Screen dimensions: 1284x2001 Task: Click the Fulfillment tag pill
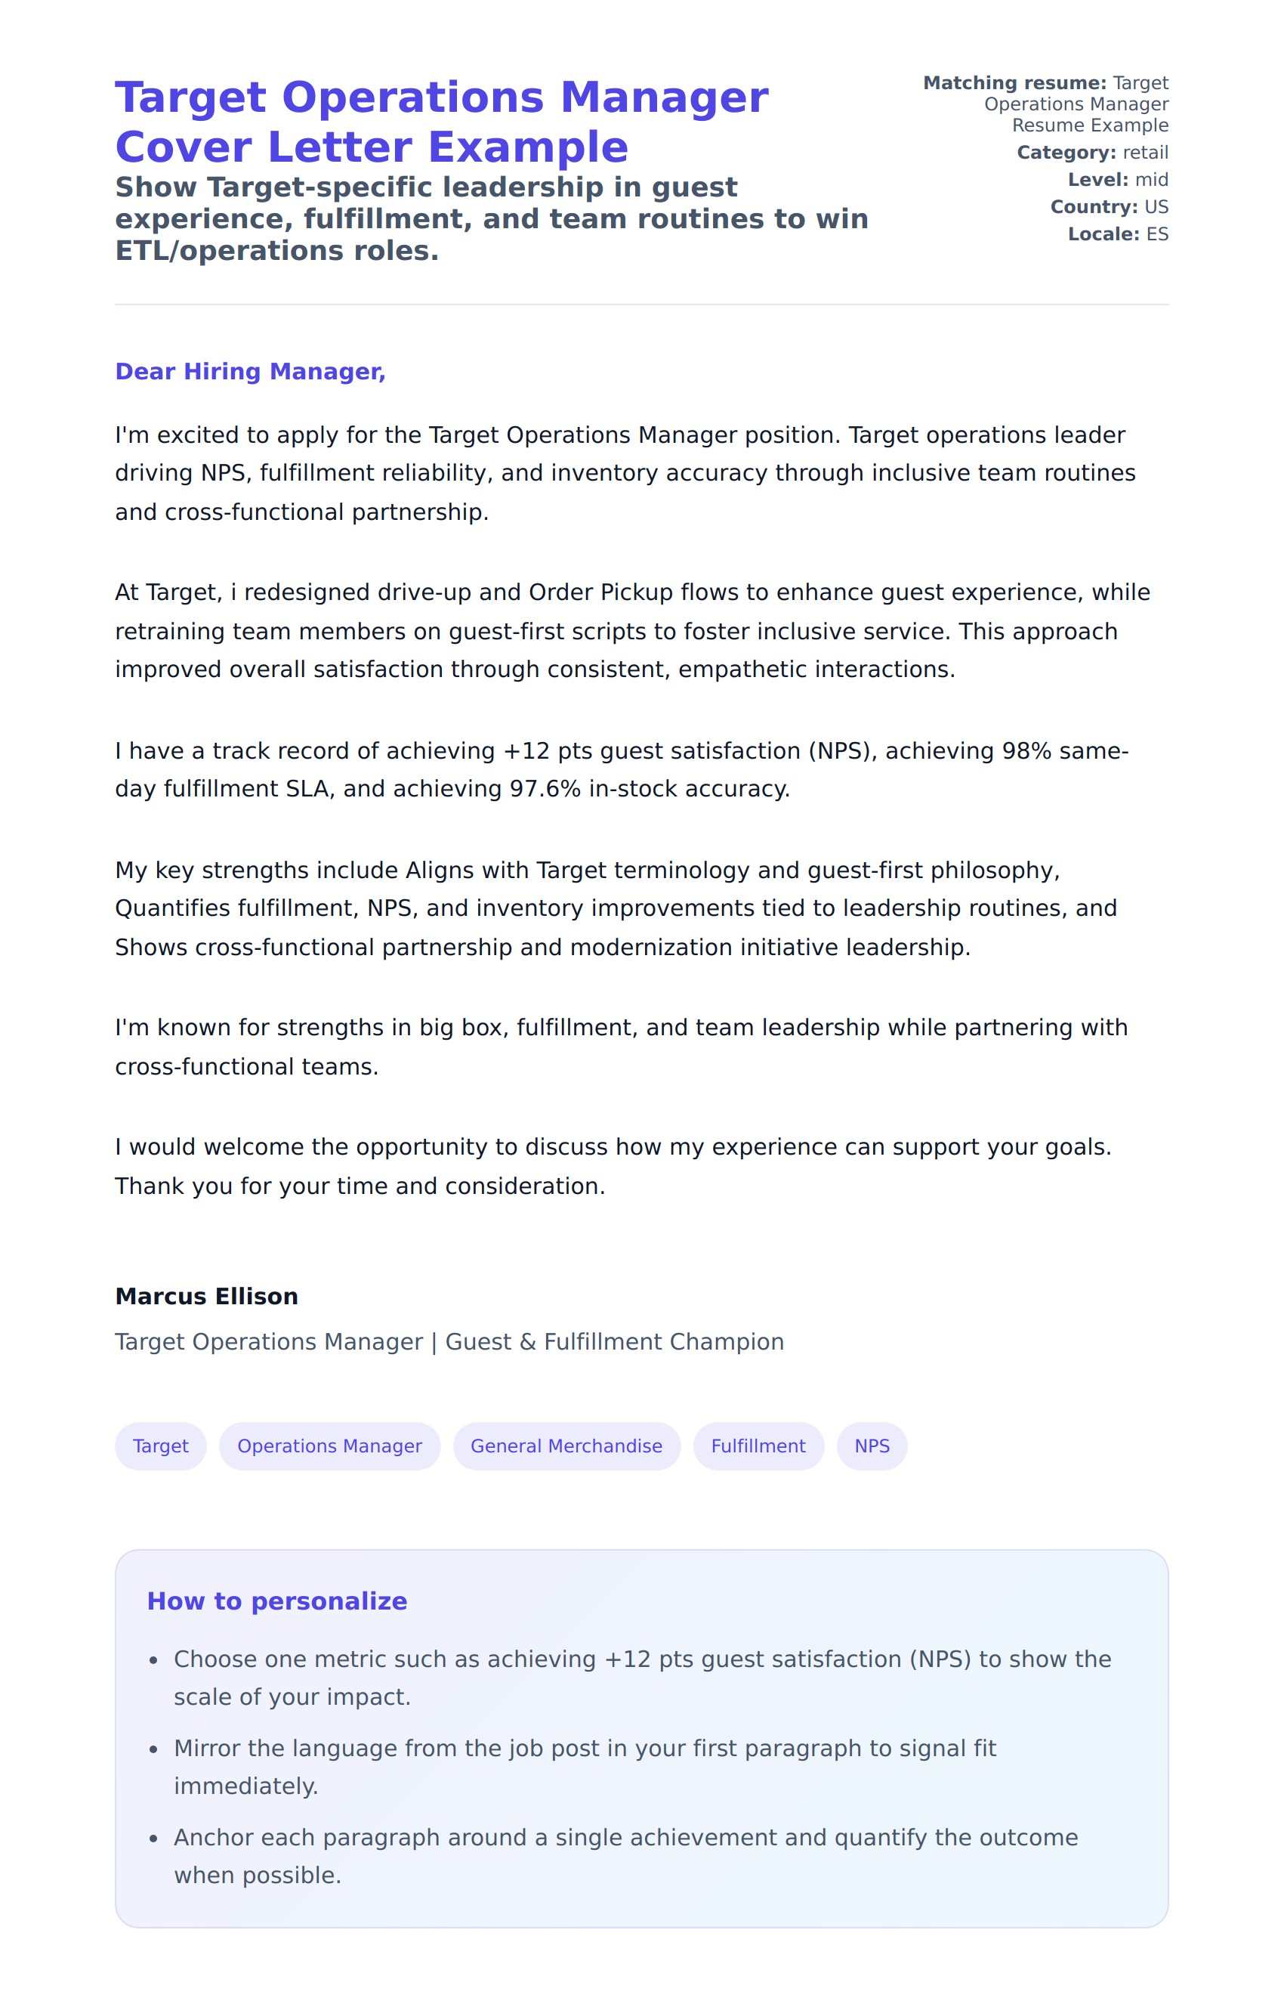click(758, 1446)
